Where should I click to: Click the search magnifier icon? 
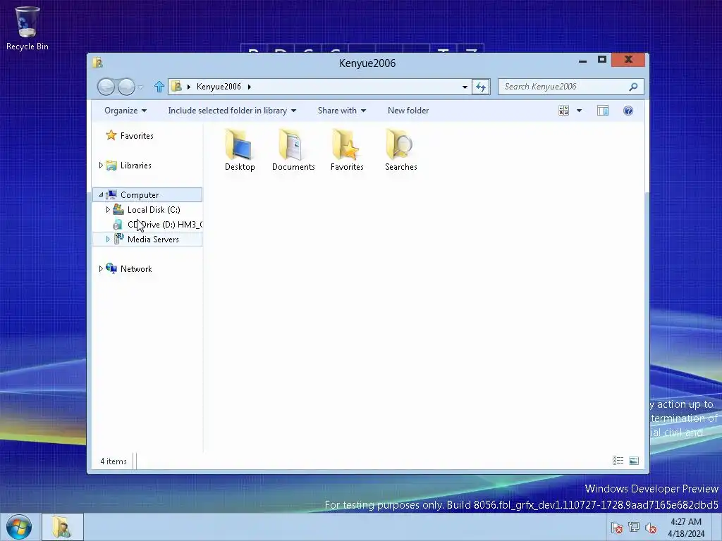click(x=634, y=87)
